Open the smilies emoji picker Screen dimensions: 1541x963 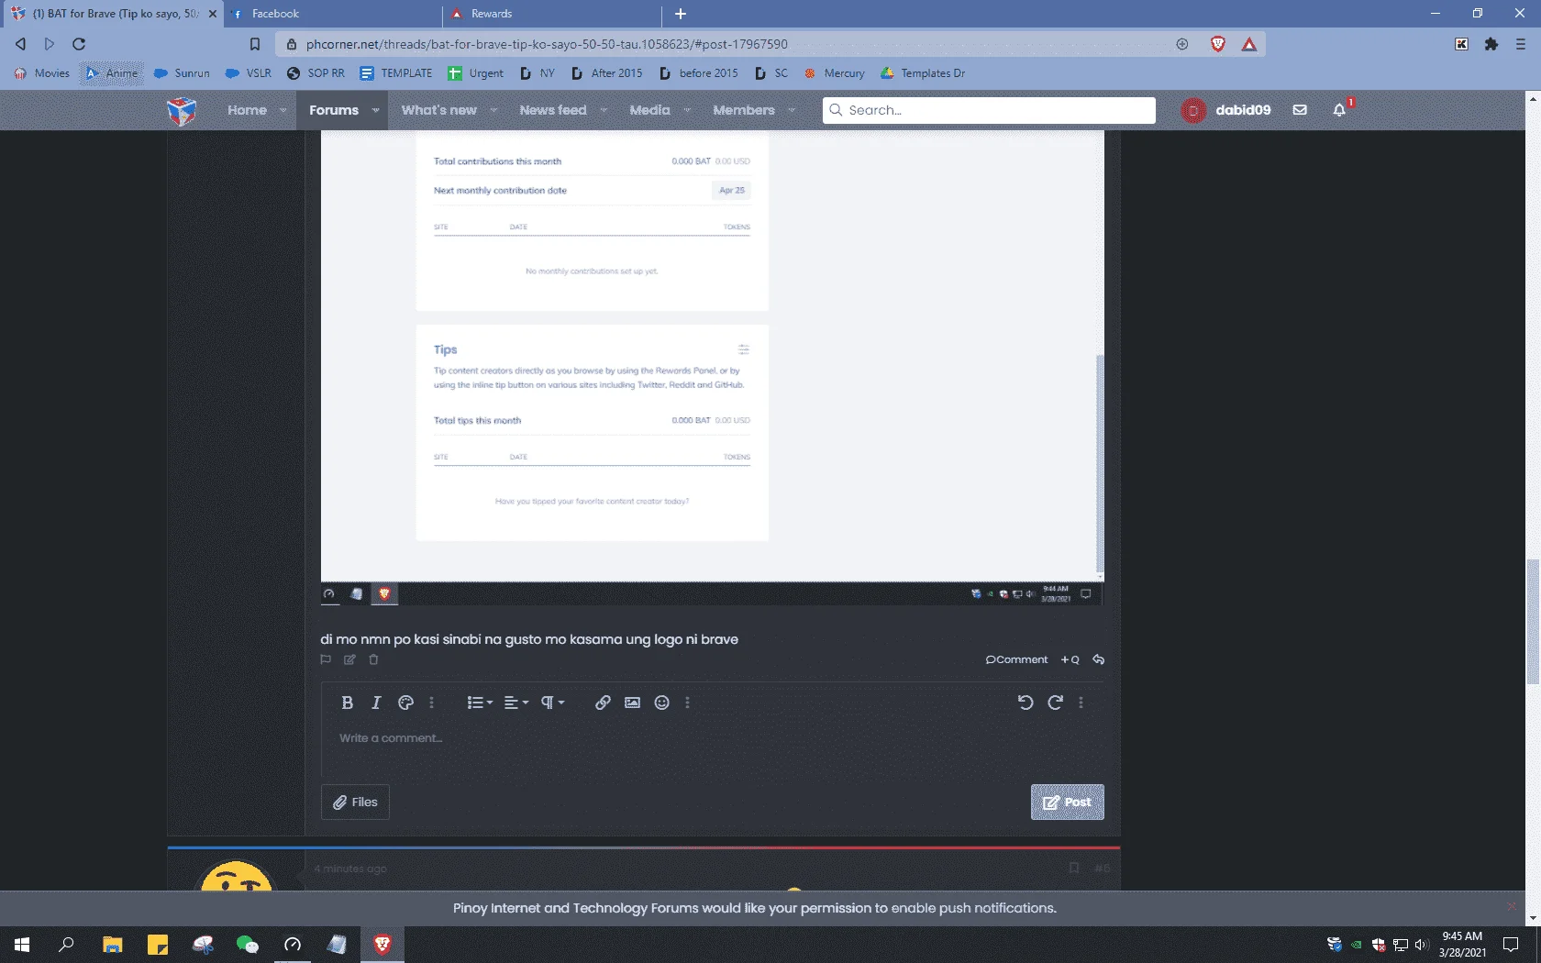tap(661, 703)
